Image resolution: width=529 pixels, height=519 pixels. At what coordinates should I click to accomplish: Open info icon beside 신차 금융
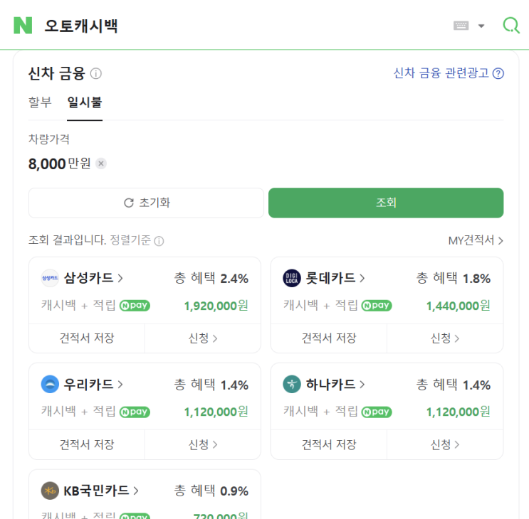tap(96, 73)
